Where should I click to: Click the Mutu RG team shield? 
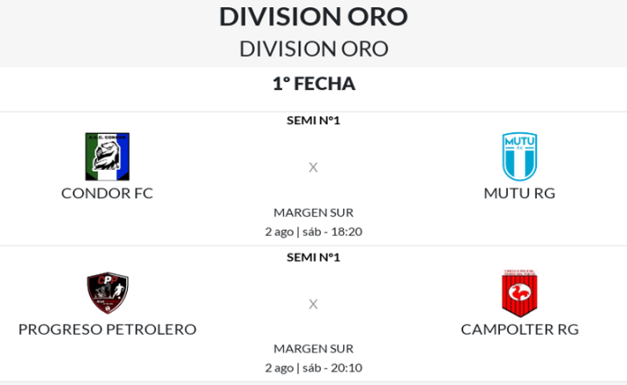point(519,157)
